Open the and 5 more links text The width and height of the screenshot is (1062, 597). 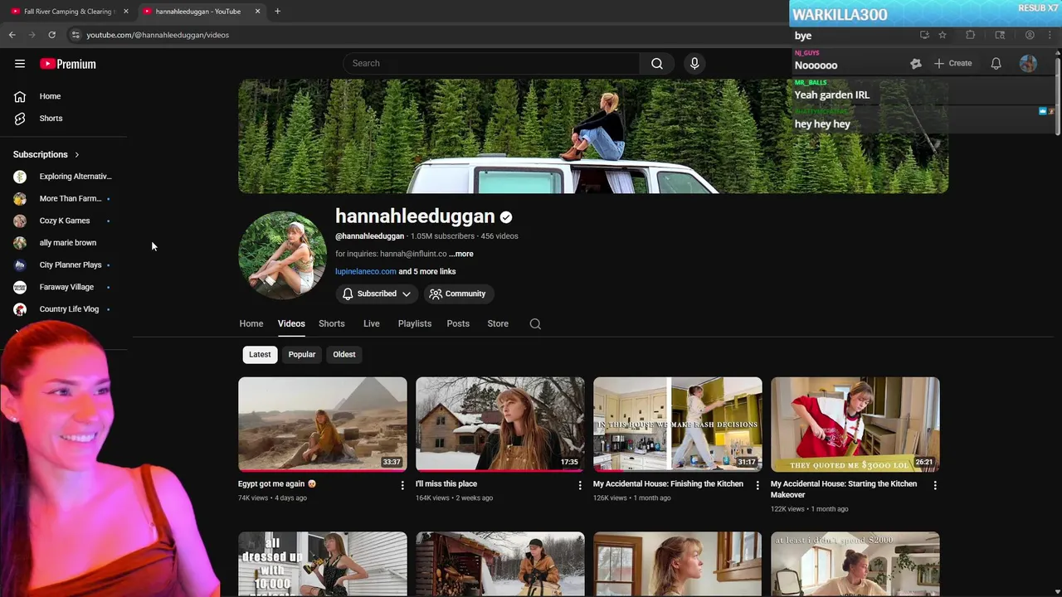pos(426,271)
